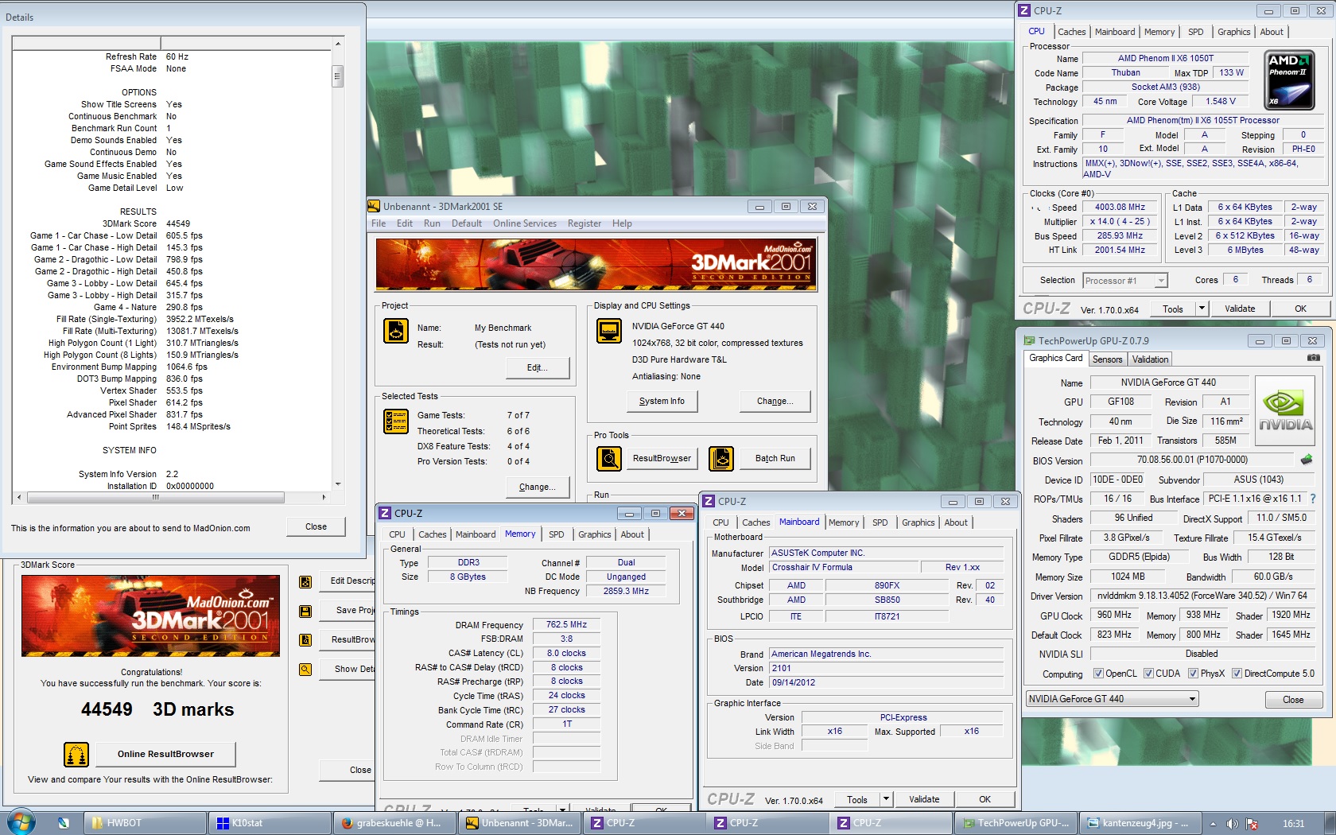Click the Project icon in 3DMark2001 window

click(x=395, y=330)
